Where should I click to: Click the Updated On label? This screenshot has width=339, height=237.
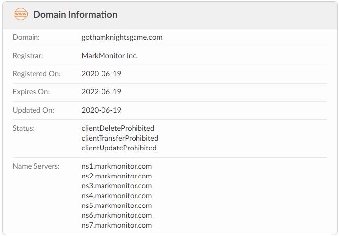[x=33, y=110]
